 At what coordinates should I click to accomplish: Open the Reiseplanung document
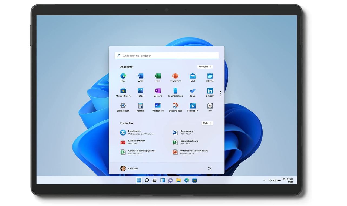[183, 132]
